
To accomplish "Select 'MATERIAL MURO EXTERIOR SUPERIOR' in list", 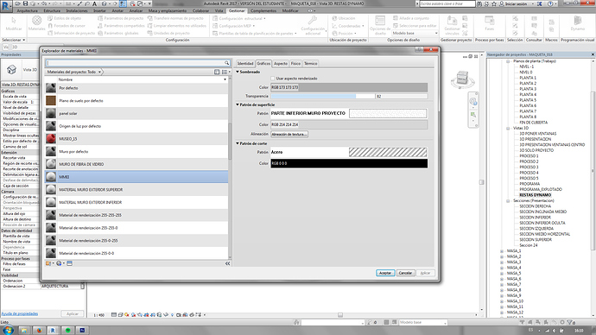I will 136,190.
